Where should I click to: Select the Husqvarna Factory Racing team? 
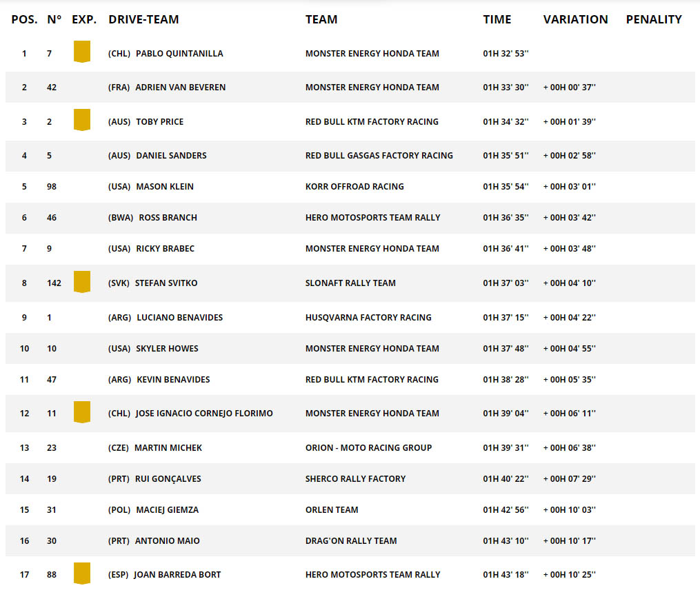(x=368, y=318)
